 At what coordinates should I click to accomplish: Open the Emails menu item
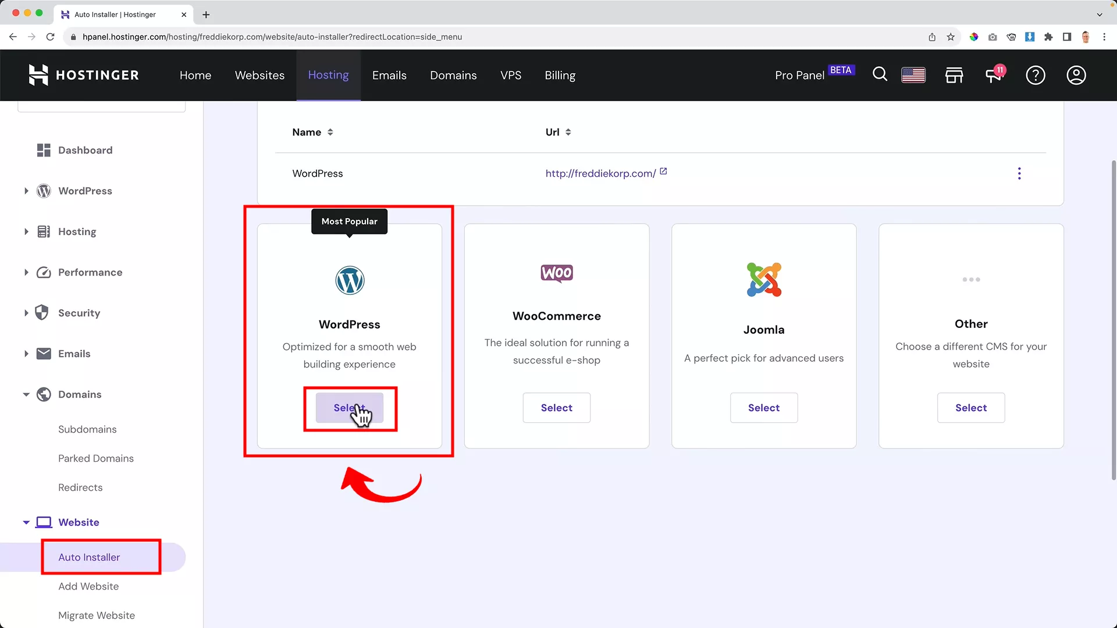point(389,75)
